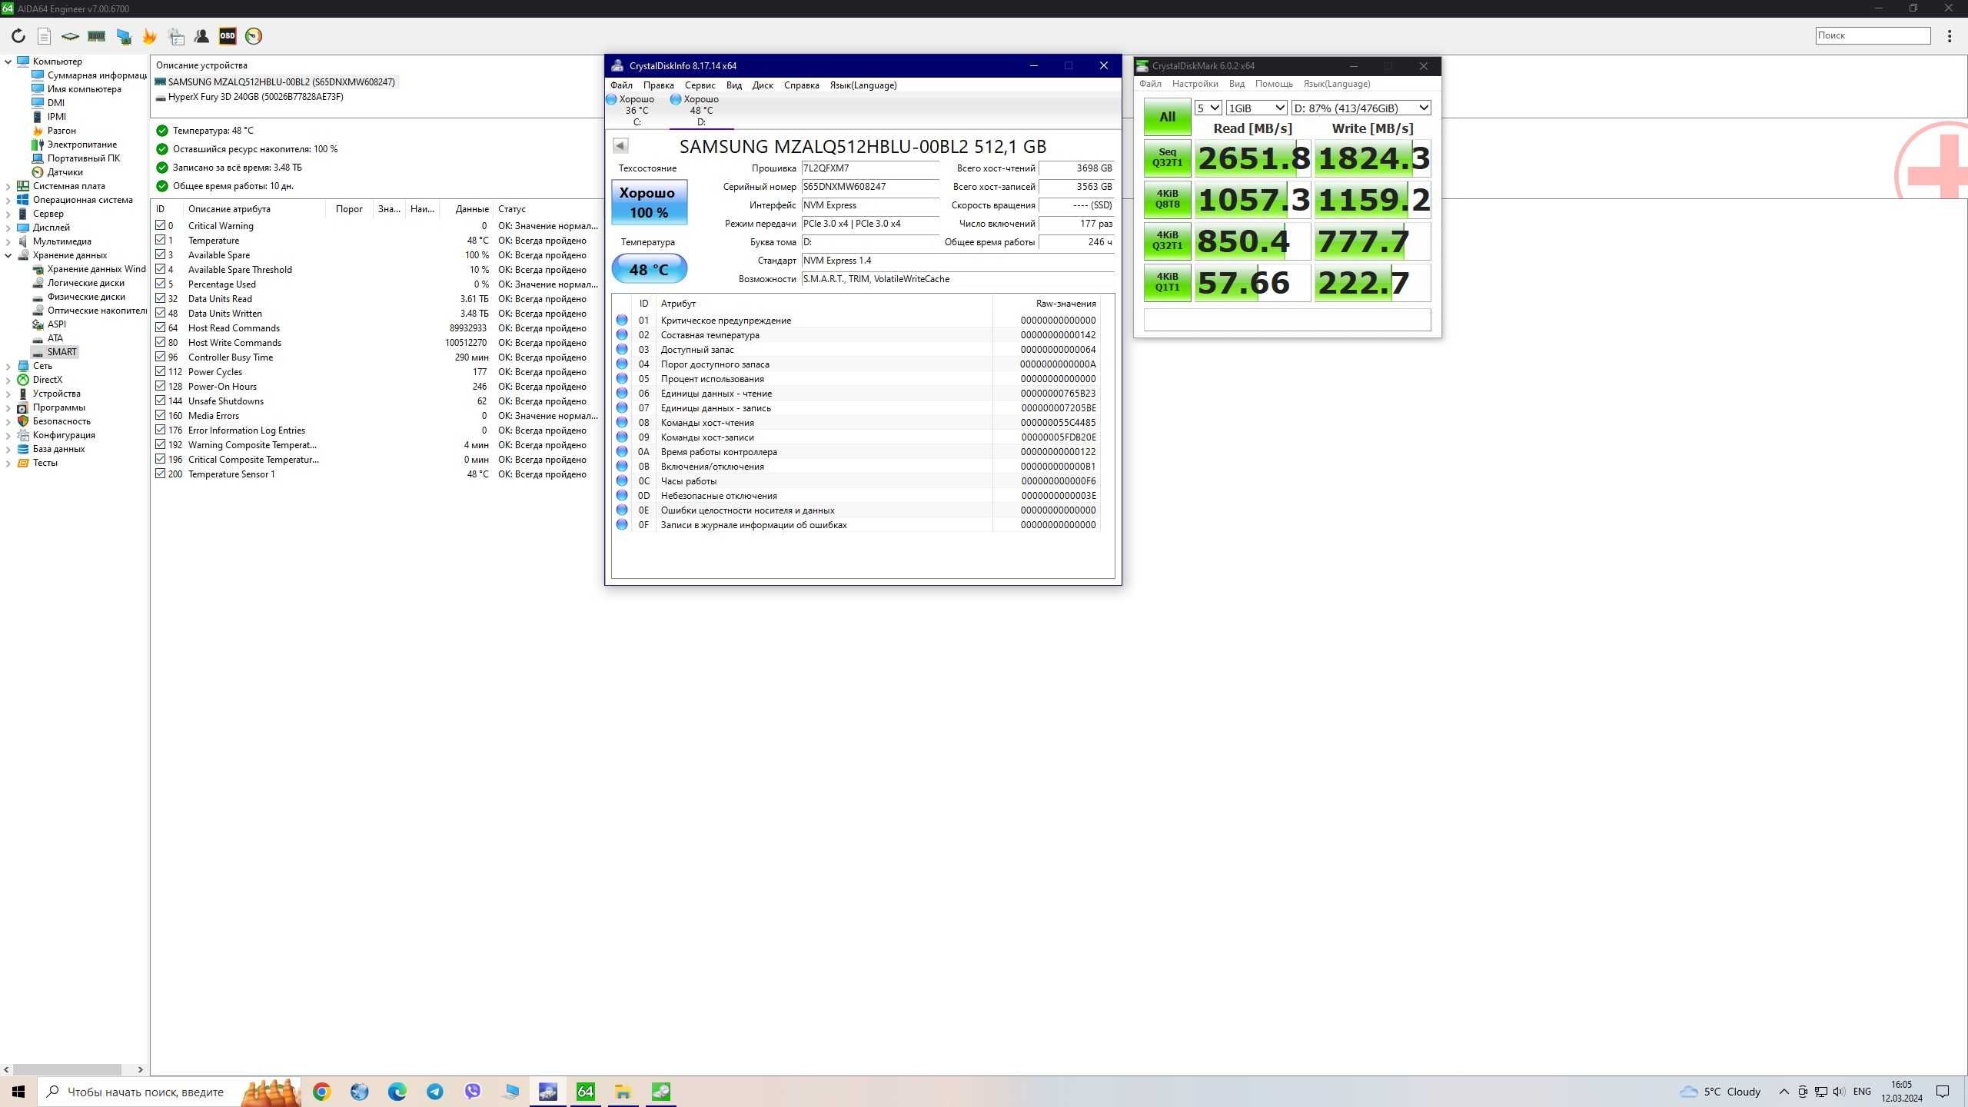
Task: Go back with CrystalDiskInfo left arrow button
Action: click(x=620, y=145)
